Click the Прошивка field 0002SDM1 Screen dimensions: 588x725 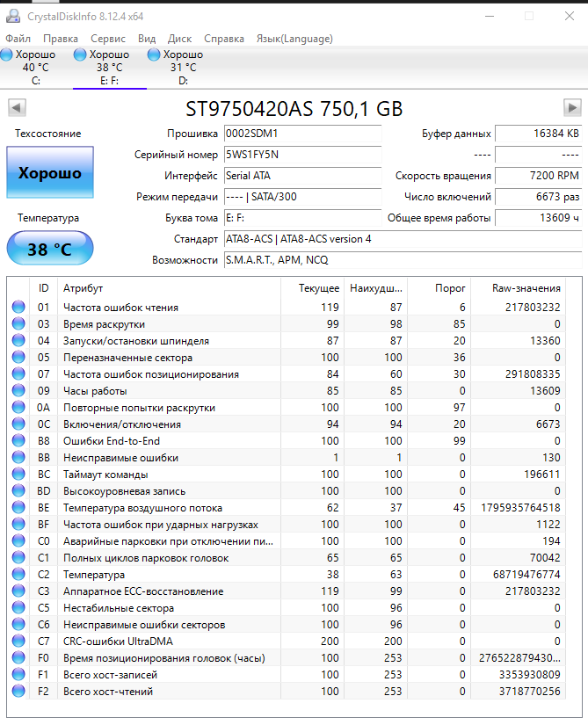point(302,134)
